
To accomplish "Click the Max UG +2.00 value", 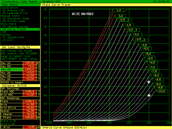I will click(29, 76).
